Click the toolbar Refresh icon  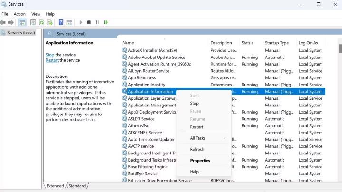click(x=42, y=22)
